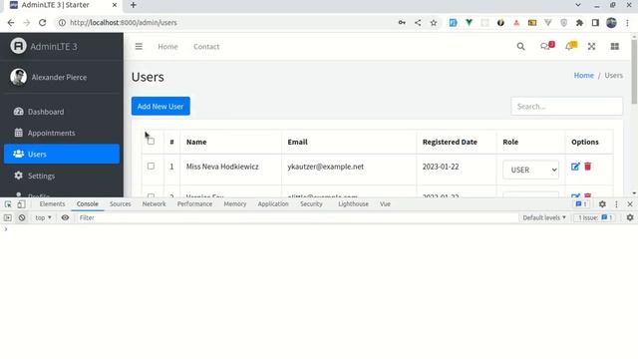Open a new browser tab
Screen dimensions: 638x359
tap(133, 5)
